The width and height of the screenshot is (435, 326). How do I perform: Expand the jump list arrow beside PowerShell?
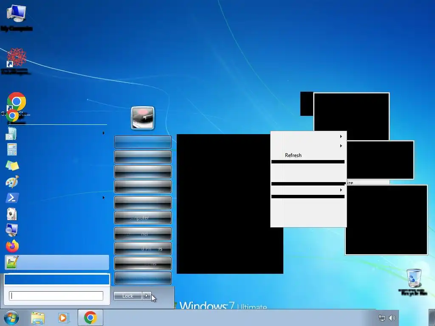coord(104,197)
